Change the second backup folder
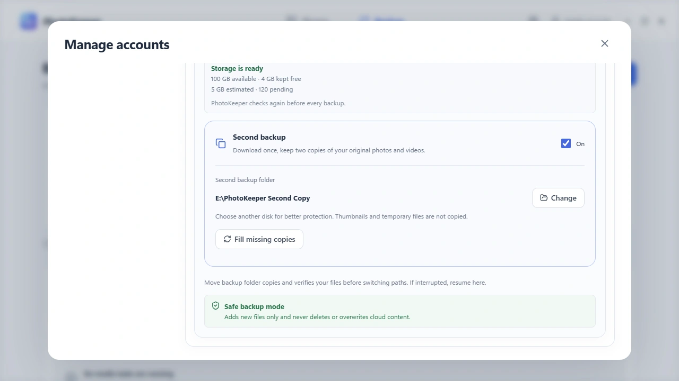 click(x=558, y=198)
